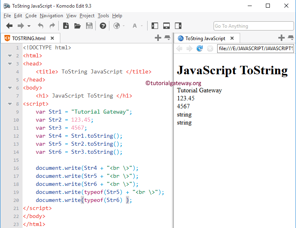
Task: Collapse the html tag fold on line 2
Action: (10, 56)
